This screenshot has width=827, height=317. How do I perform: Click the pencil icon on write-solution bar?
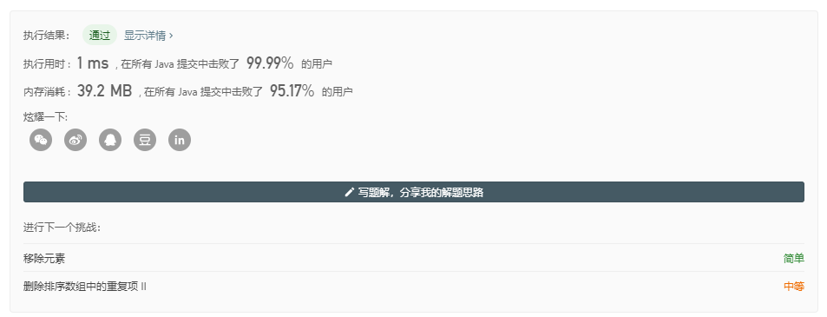coord(349,192)
